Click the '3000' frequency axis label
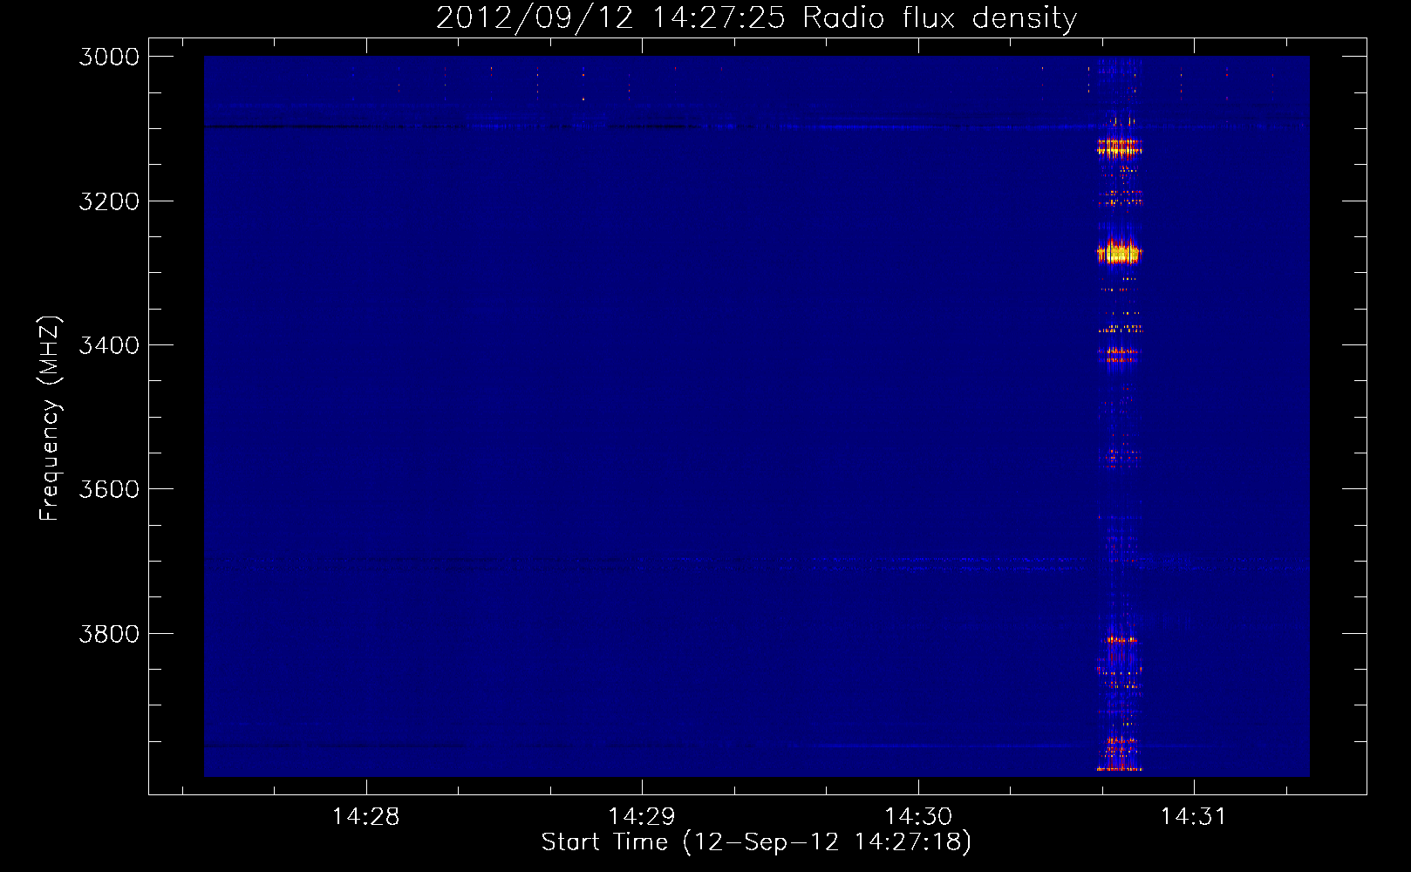The width and height of the screenshot is (1411, 872). point(109,57)
